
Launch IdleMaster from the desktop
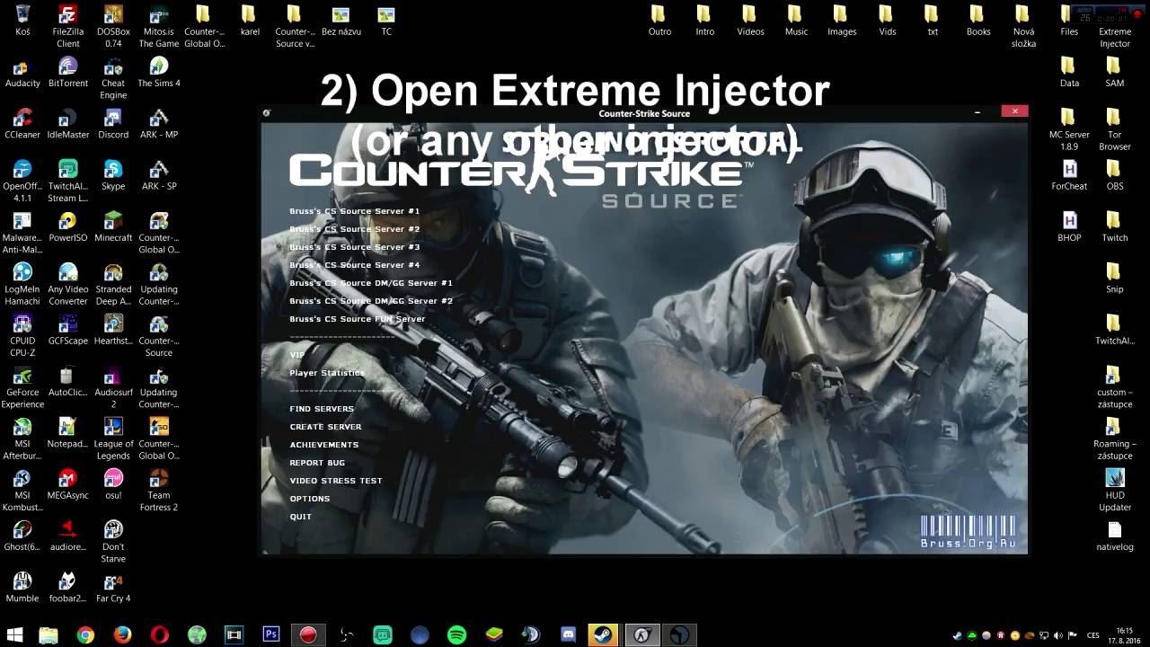68,123
